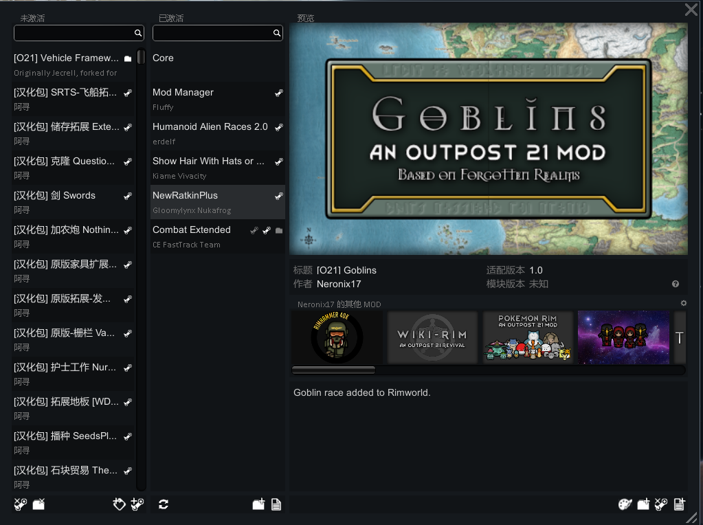Image resolution: width=703 pixels, height=525 pixels.
Task: Click the delete local folder icon
Action: (x=39, y=504)
